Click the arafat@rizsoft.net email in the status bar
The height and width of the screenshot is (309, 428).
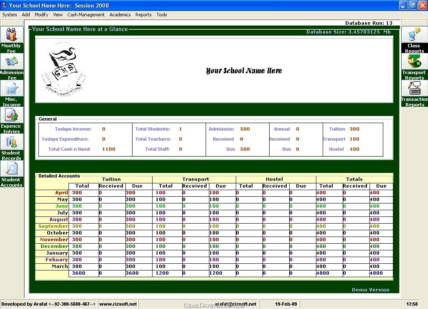pos(236,304)
